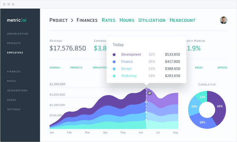The width and height of the screenshot is (237, 142).
Task: Open the Utilization tab
Action: 152,20
